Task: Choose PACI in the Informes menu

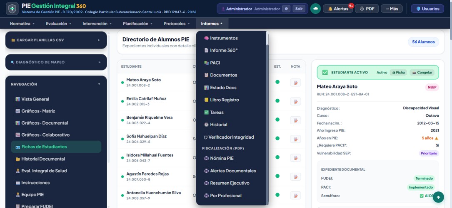Action: [x=212, y=63]
